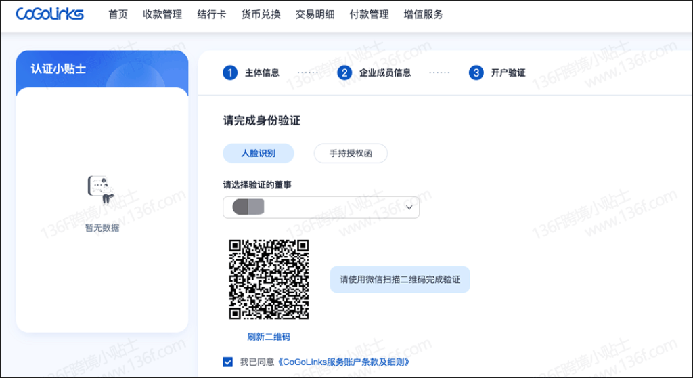Click the 认证小贴士 panel header
This screenshot has height=378, width=693.
[x=102, y=69]
